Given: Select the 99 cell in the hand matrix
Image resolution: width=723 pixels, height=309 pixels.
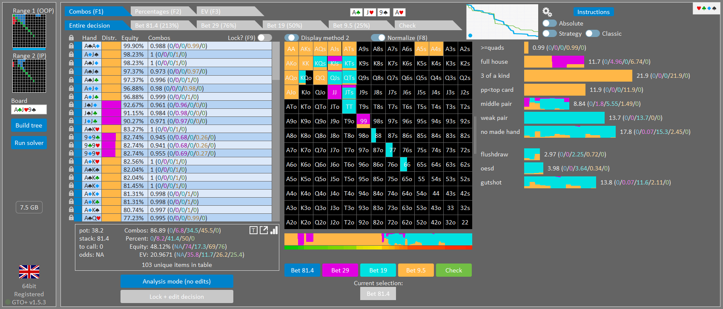Looking at the screenshot, I should pyautogui.click(x=364, y=121).
